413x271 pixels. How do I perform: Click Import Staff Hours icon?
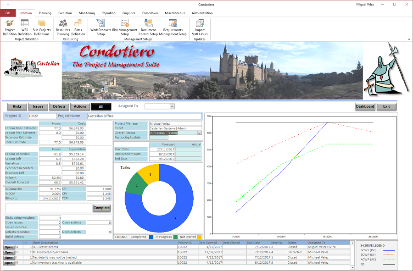(x=200, y=28)
